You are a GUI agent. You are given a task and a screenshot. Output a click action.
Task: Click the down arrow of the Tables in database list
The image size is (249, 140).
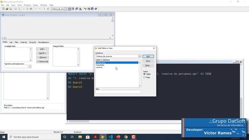click(x=140, y=86)
